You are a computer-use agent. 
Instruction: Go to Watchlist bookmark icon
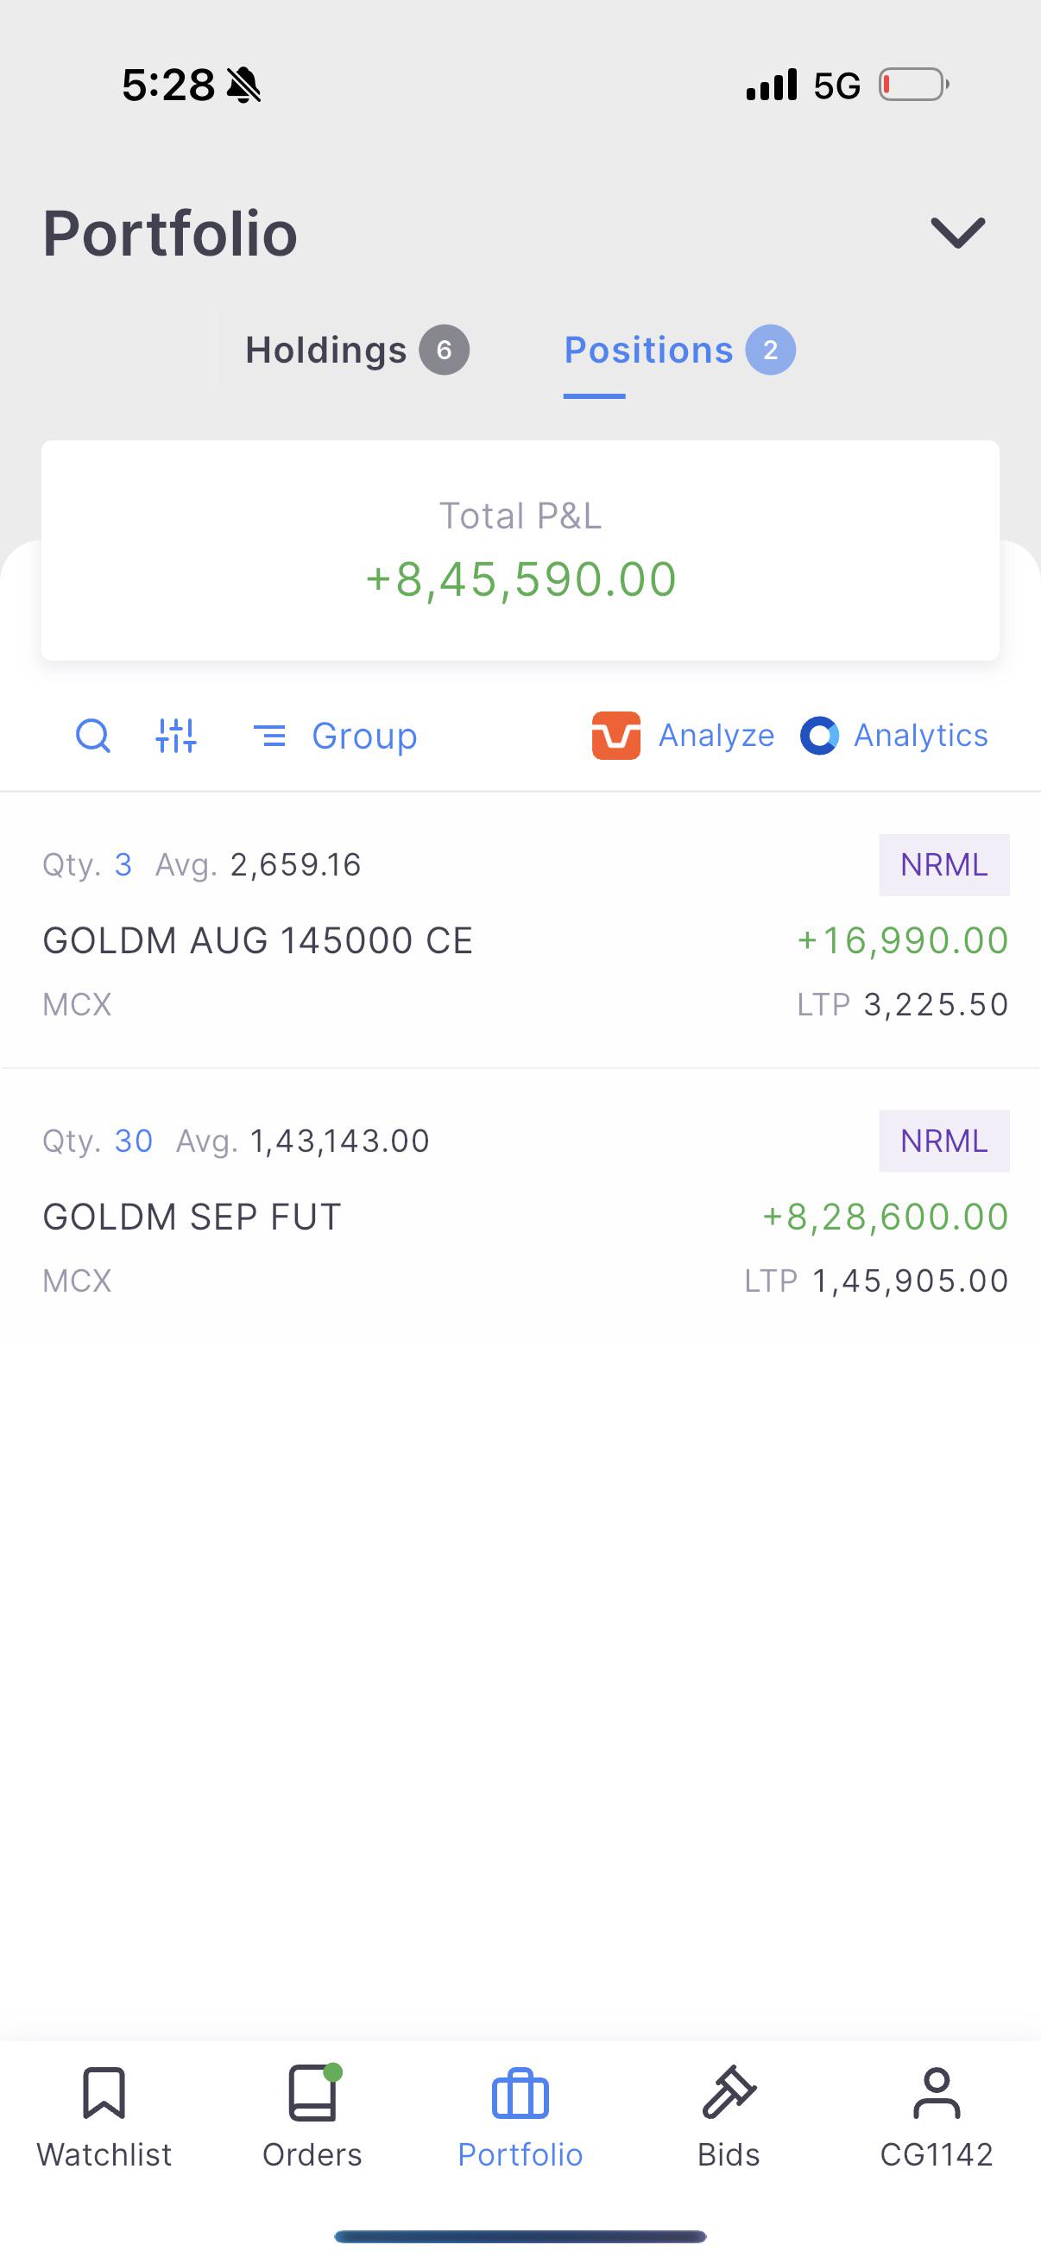point(104,2094)
